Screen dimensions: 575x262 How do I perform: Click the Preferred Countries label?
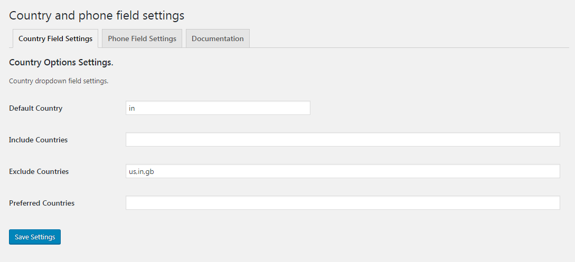pyautogui.click(x=42, y=203)
